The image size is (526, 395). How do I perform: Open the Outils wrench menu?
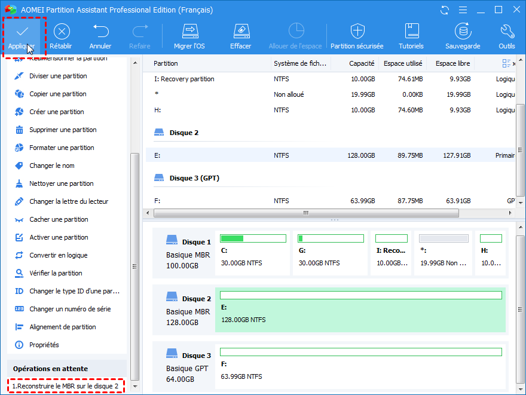pyautogui.click(x=506, y=36)
